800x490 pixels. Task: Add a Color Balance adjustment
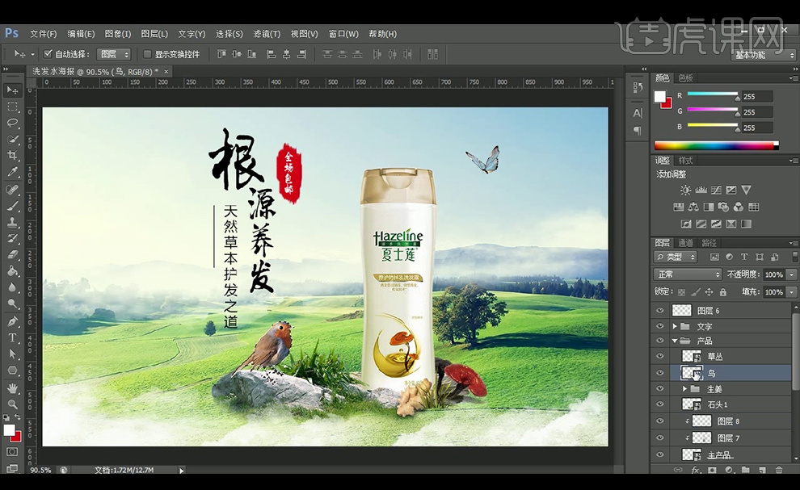tap(693, 207)
